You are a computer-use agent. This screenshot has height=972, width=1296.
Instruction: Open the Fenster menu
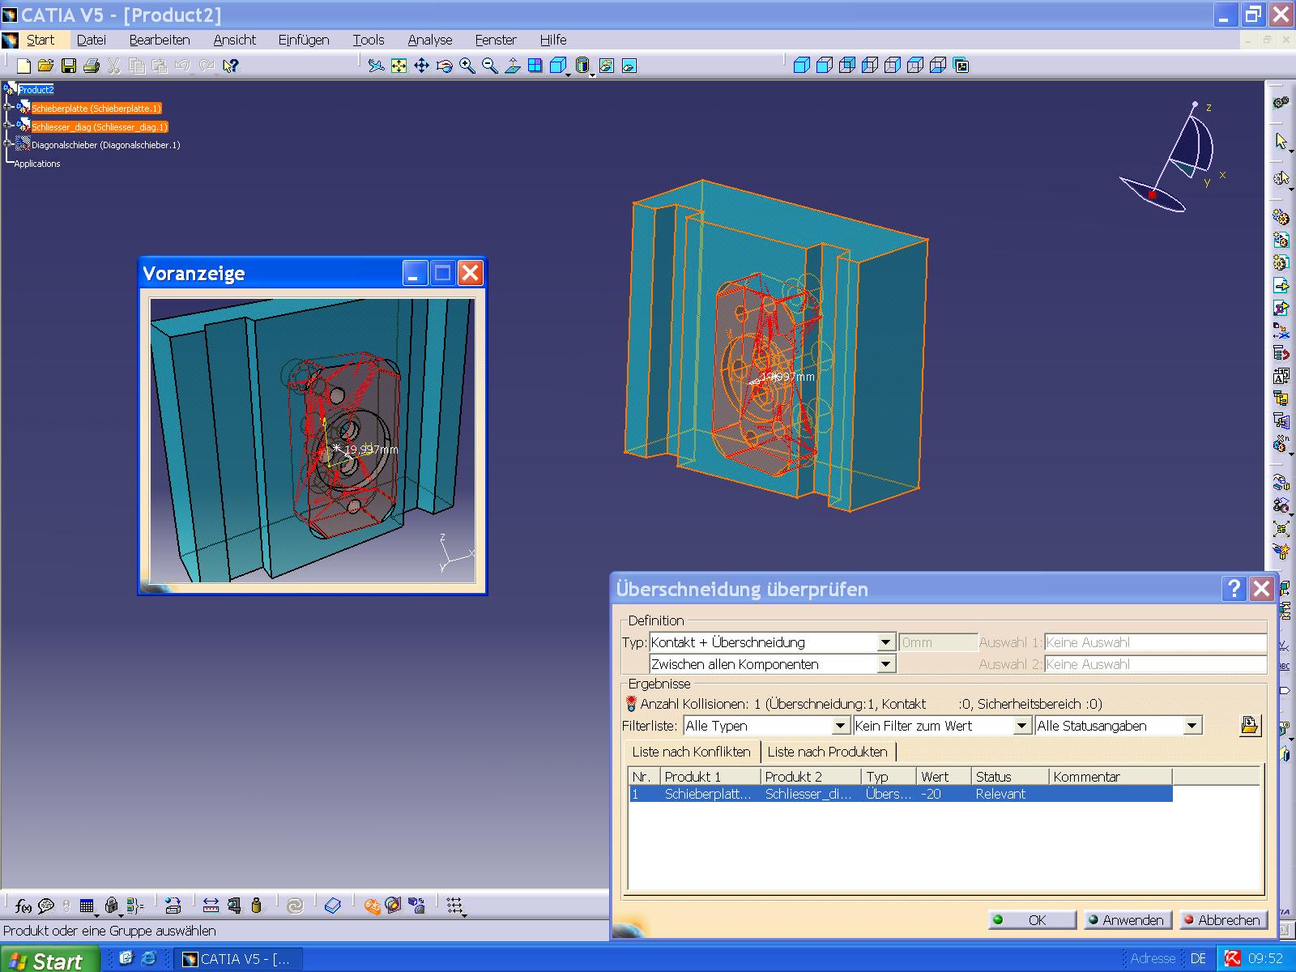click(496, 40)
